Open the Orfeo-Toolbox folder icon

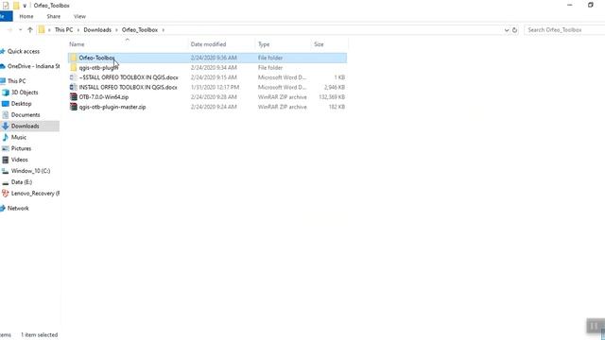74,58
